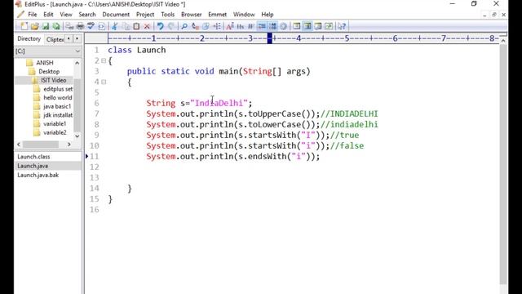Switch to the Directory tab
The width and height of the screenshot is (522, 294).
[x=29, y=38]
